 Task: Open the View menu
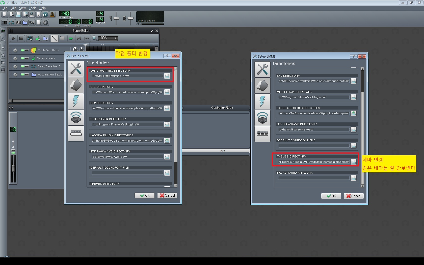[x=22, y=8]
